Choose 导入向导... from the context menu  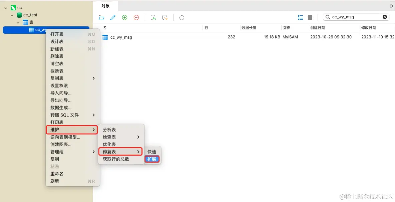pyautogui.click(x=73, y=93)
